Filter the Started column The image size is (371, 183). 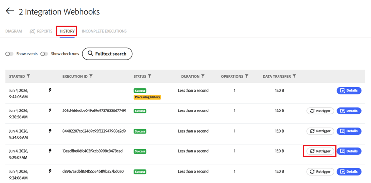click(28, 76)
